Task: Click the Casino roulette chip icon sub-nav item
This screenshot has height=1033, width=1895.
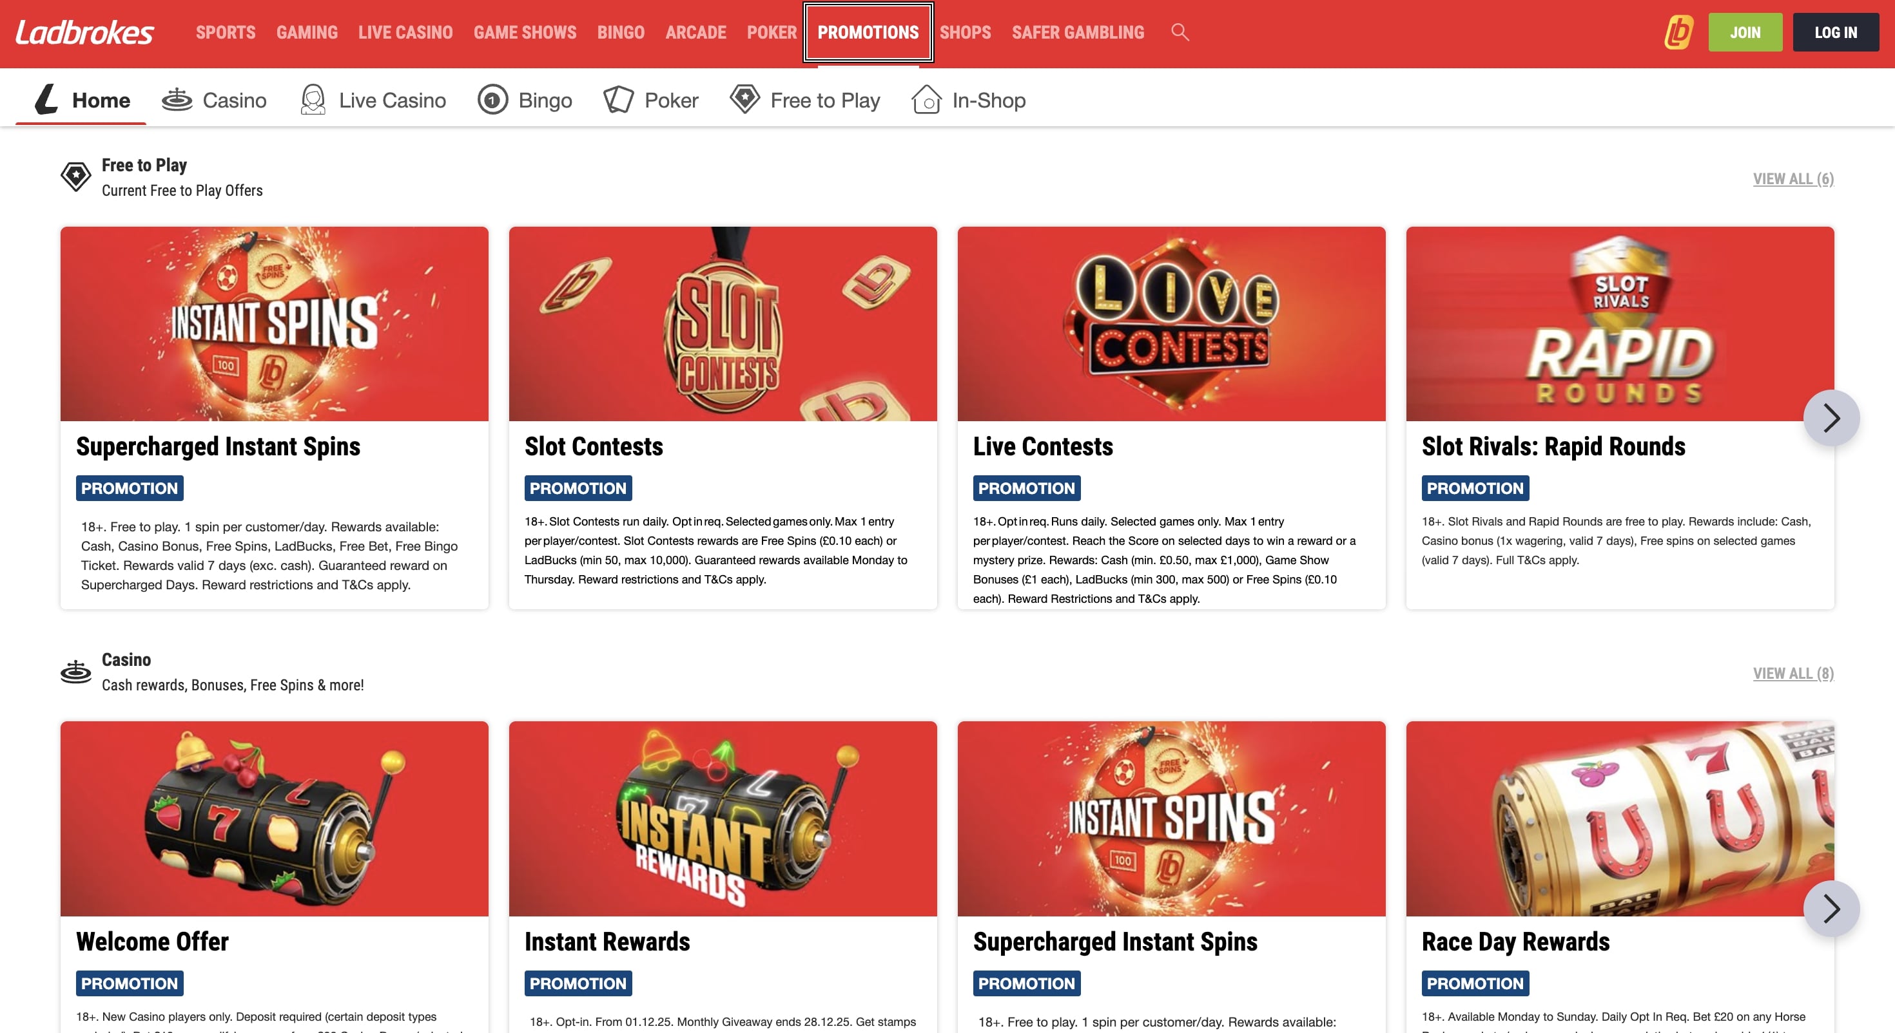Action: coord(177,99)
